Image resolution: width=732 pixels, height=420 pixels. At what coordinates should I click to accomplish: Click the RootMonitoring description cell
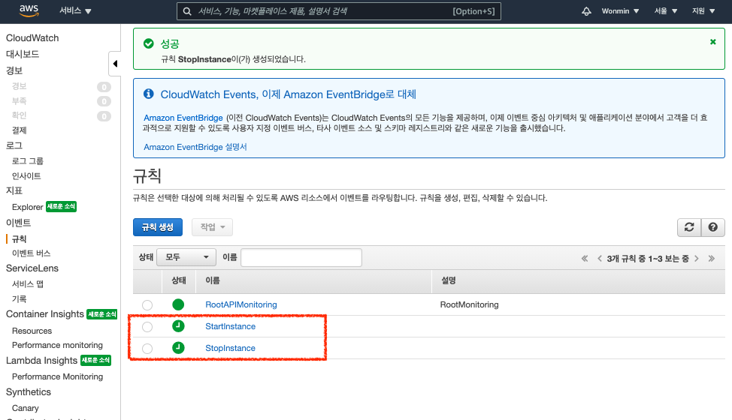(x=469, y=304)
